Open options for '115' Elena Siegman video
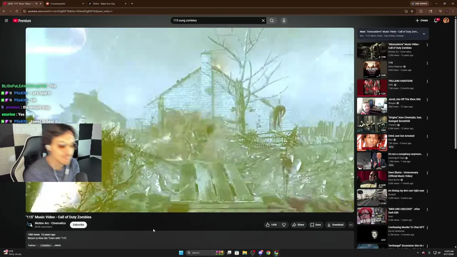 pos(427,63)
